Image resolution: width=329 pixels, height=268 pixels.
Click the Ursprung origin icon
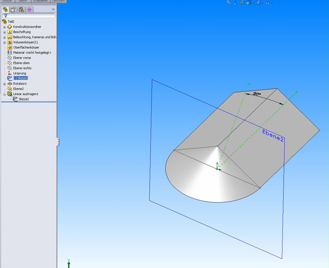[10, 73]
